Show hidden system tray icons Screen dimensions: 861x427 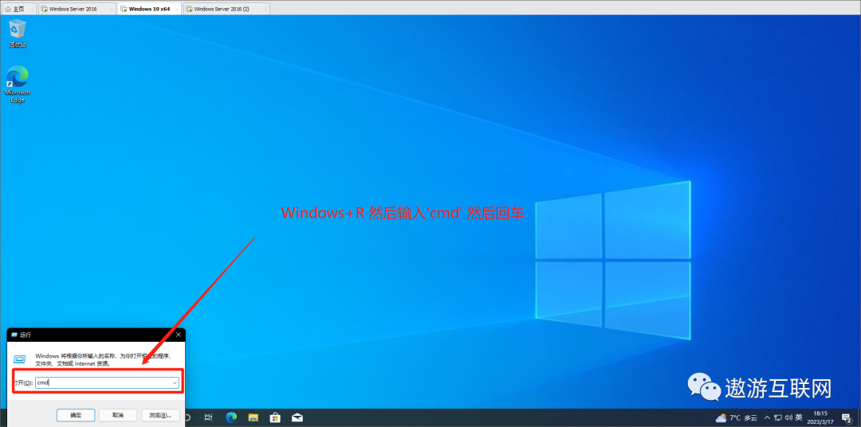[x=767, y=417]
